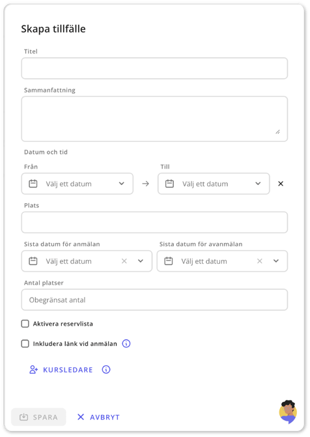Open the assistant avatar in the corner

[x=288, y=412]
